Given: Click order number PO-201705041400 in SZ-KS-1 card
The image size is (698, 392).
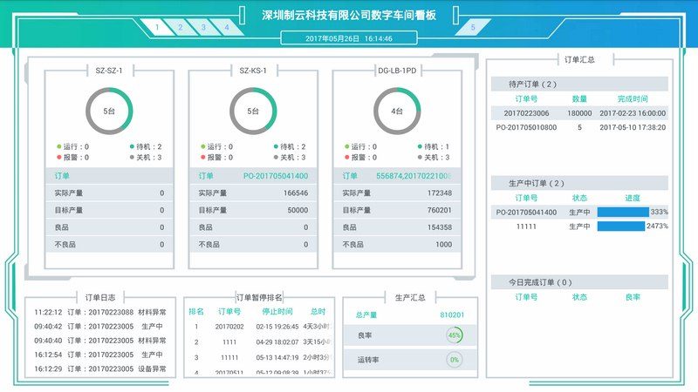Looking at the screenshot, I should coord(276,176).
